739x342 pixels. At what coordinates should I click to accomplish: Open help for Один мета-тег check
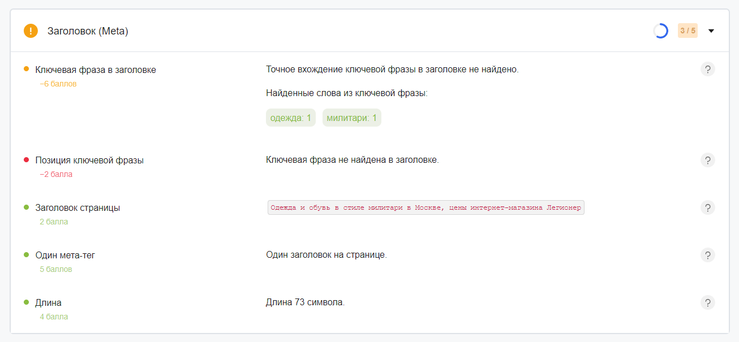point(708,255)
